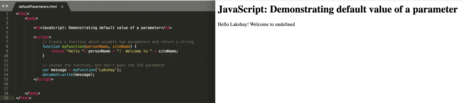
Task: Click the output text 'Hello Lakshay! Welcome to undefined'
Action: point(256,24)
